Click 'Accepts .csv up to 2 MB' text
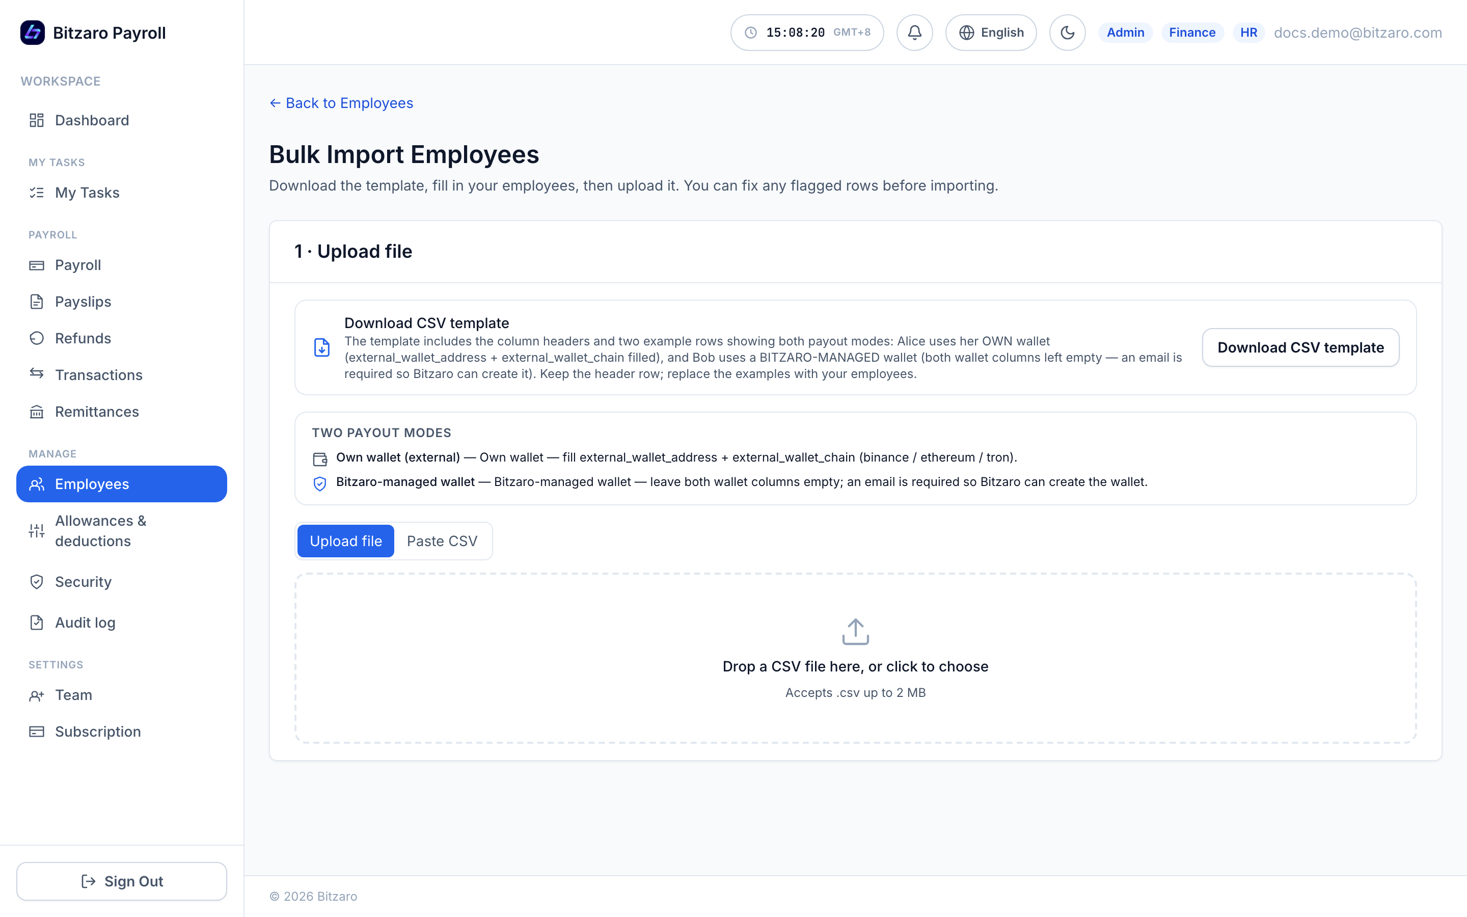This screenshot has width=1467, height=917. coord(855,693)
